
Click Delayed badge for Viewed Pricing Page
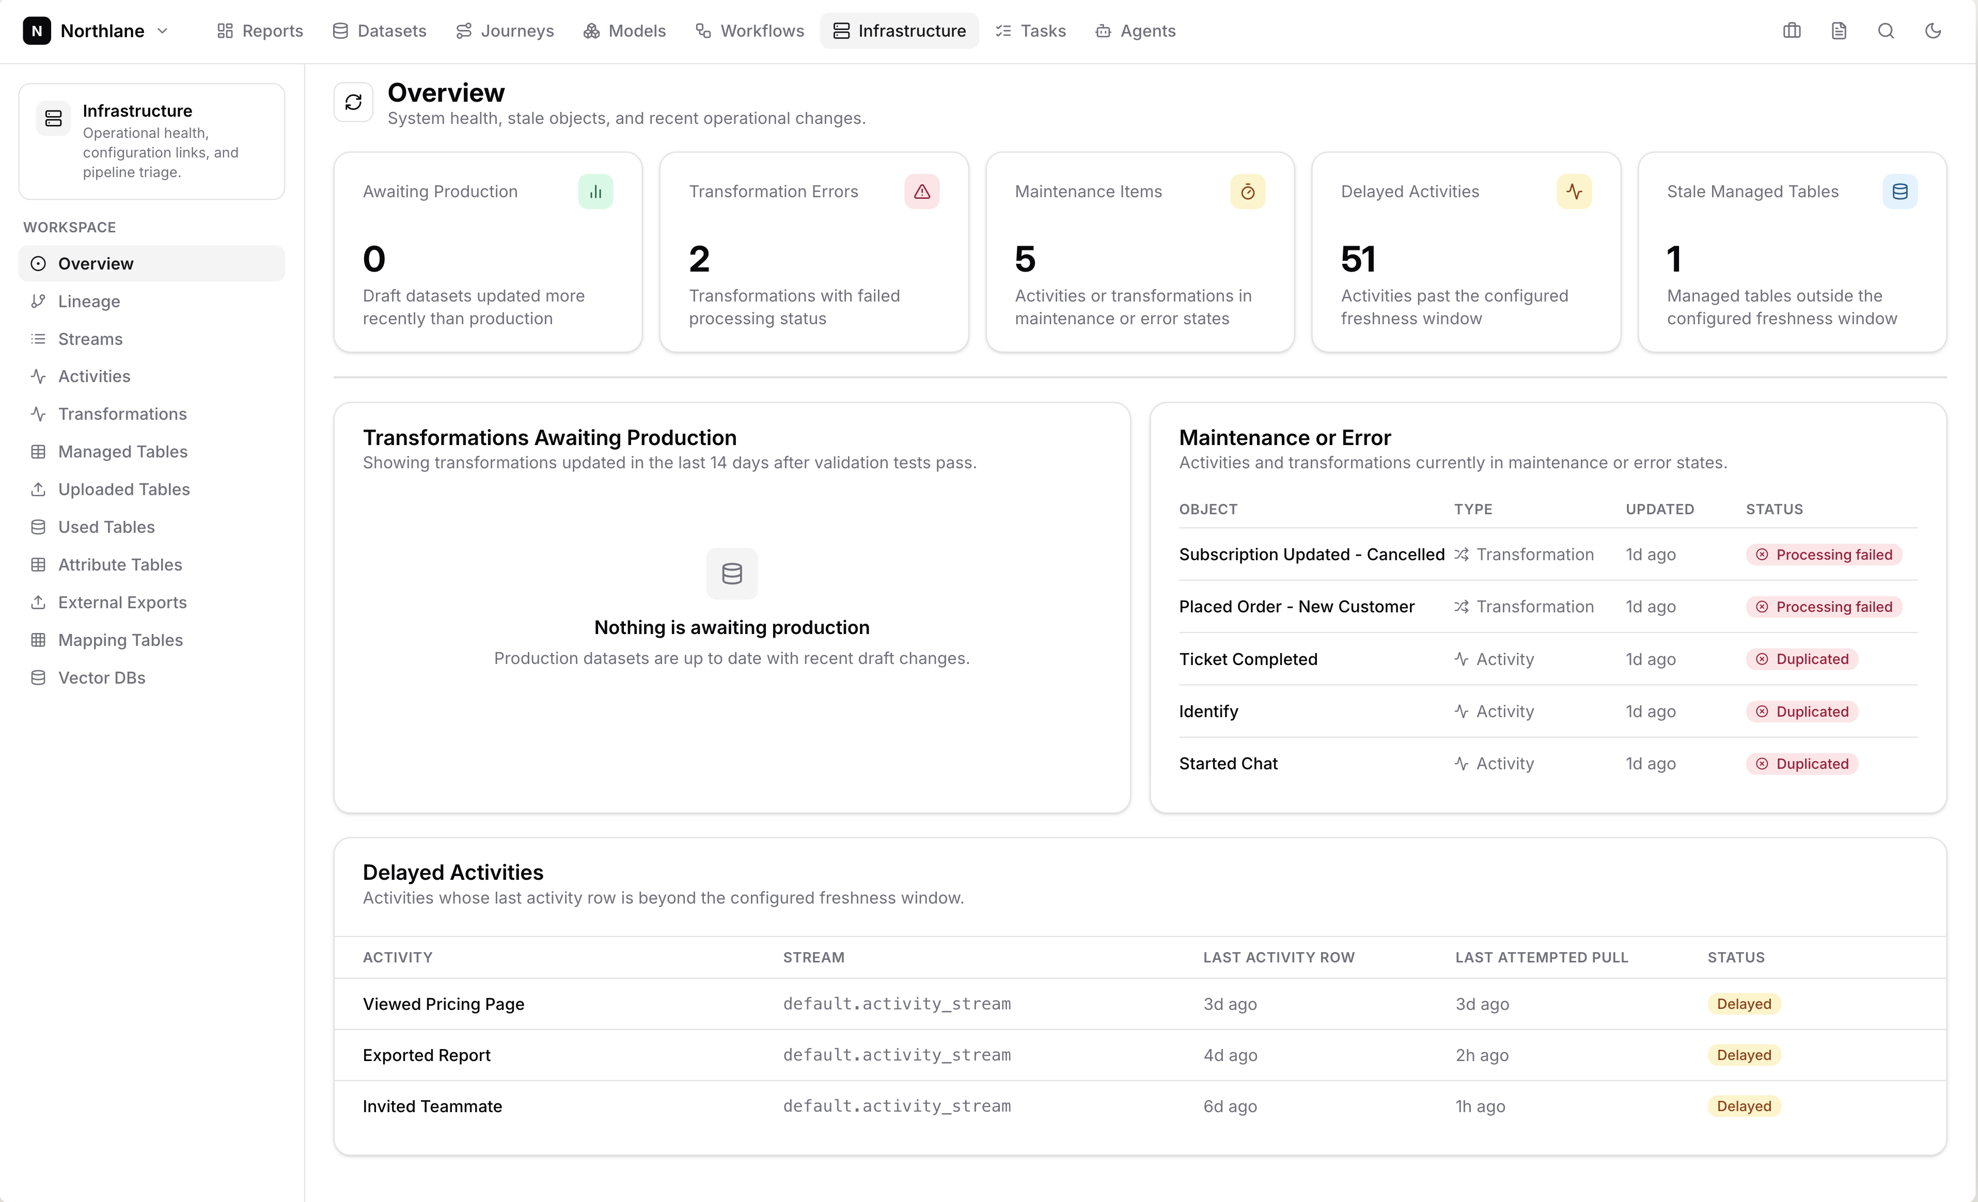coord(1744,1004)
